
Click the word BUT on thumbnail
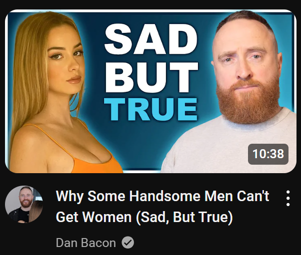click(151, 77)
